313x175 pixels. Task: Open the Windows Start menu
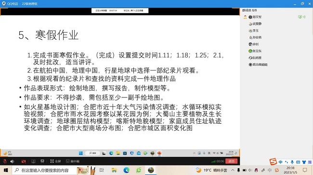click(6, 170)
